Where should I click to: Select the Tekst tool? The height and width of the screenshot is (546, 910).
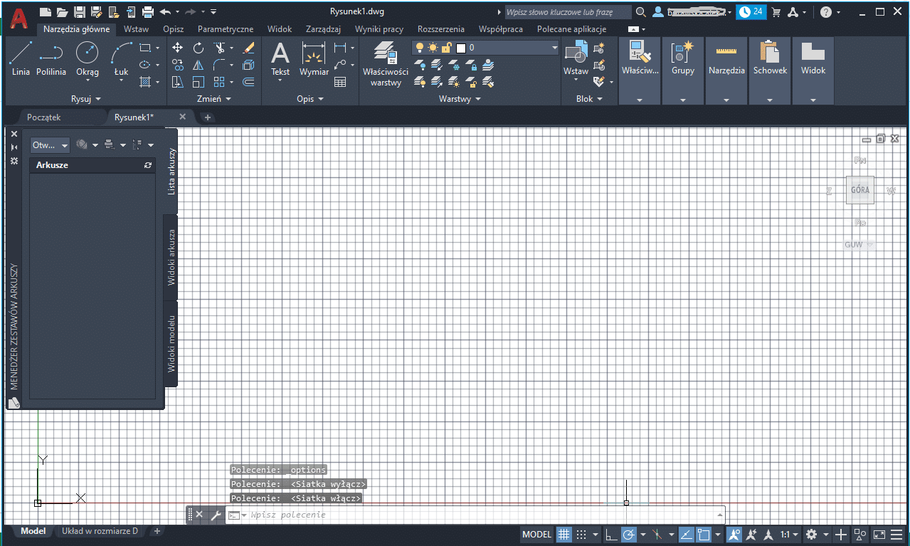pos(280,58)
